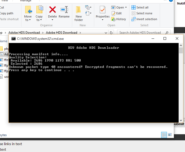Create a New folder via ribbon icon
Screen dimensions: 185x152
78,10
